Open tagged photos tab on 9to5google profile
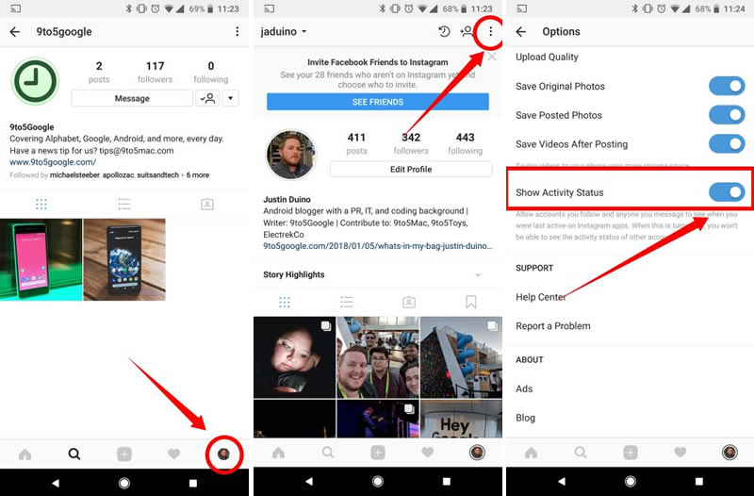754x496 pixels. click(206, 205)
